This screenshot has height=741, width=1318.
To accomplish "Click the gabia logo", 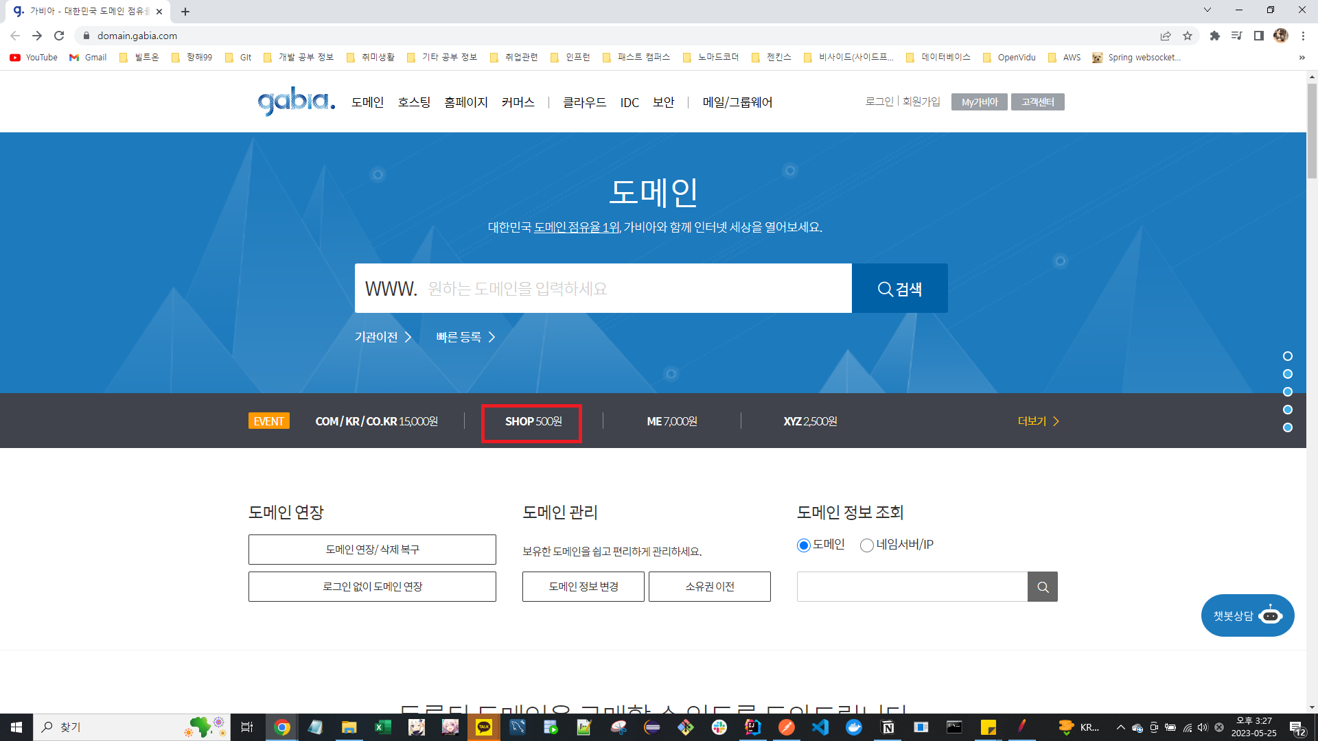I will point(297,102).
